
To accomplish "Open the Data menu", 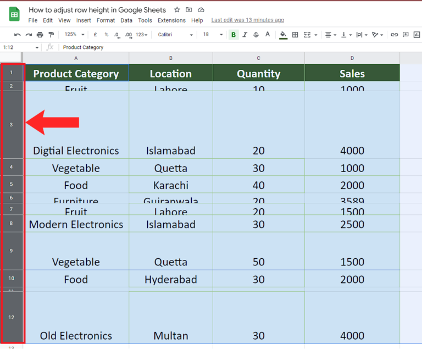I will coord(126,20).
